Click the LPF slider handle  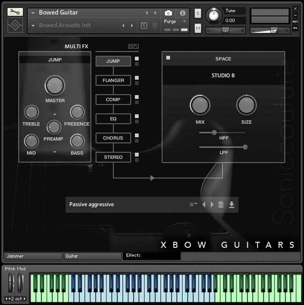click(x=245, y=147)
